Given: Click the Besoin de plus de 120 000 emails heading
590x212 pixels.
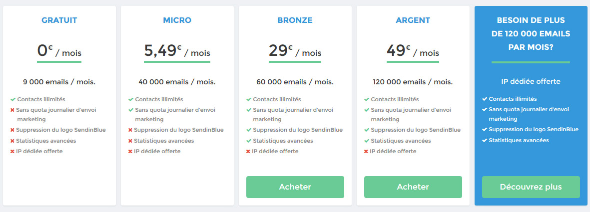Looking at the screenshot, I should 531,34.
